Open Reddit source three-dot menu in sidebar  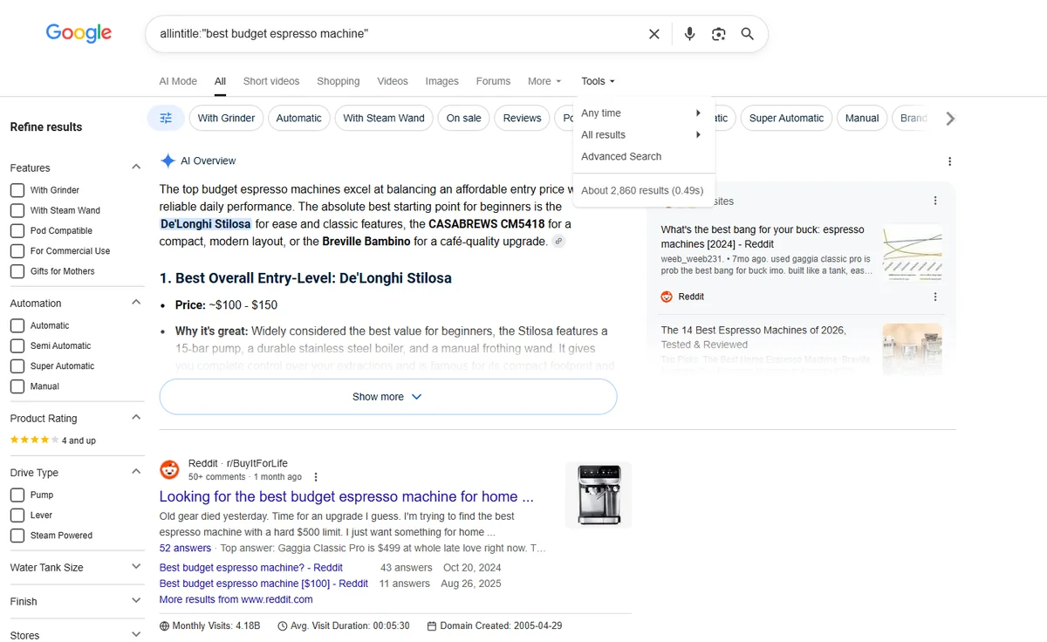935,297
